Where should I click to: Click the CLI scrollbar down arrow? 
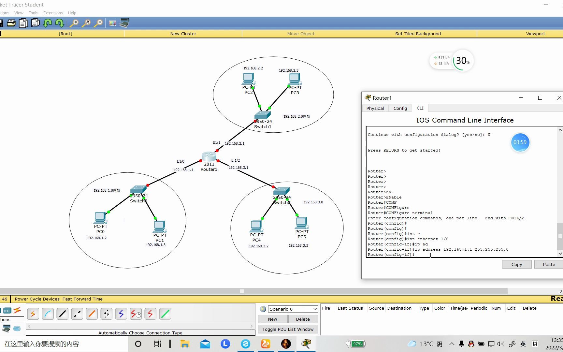[560, 254]
